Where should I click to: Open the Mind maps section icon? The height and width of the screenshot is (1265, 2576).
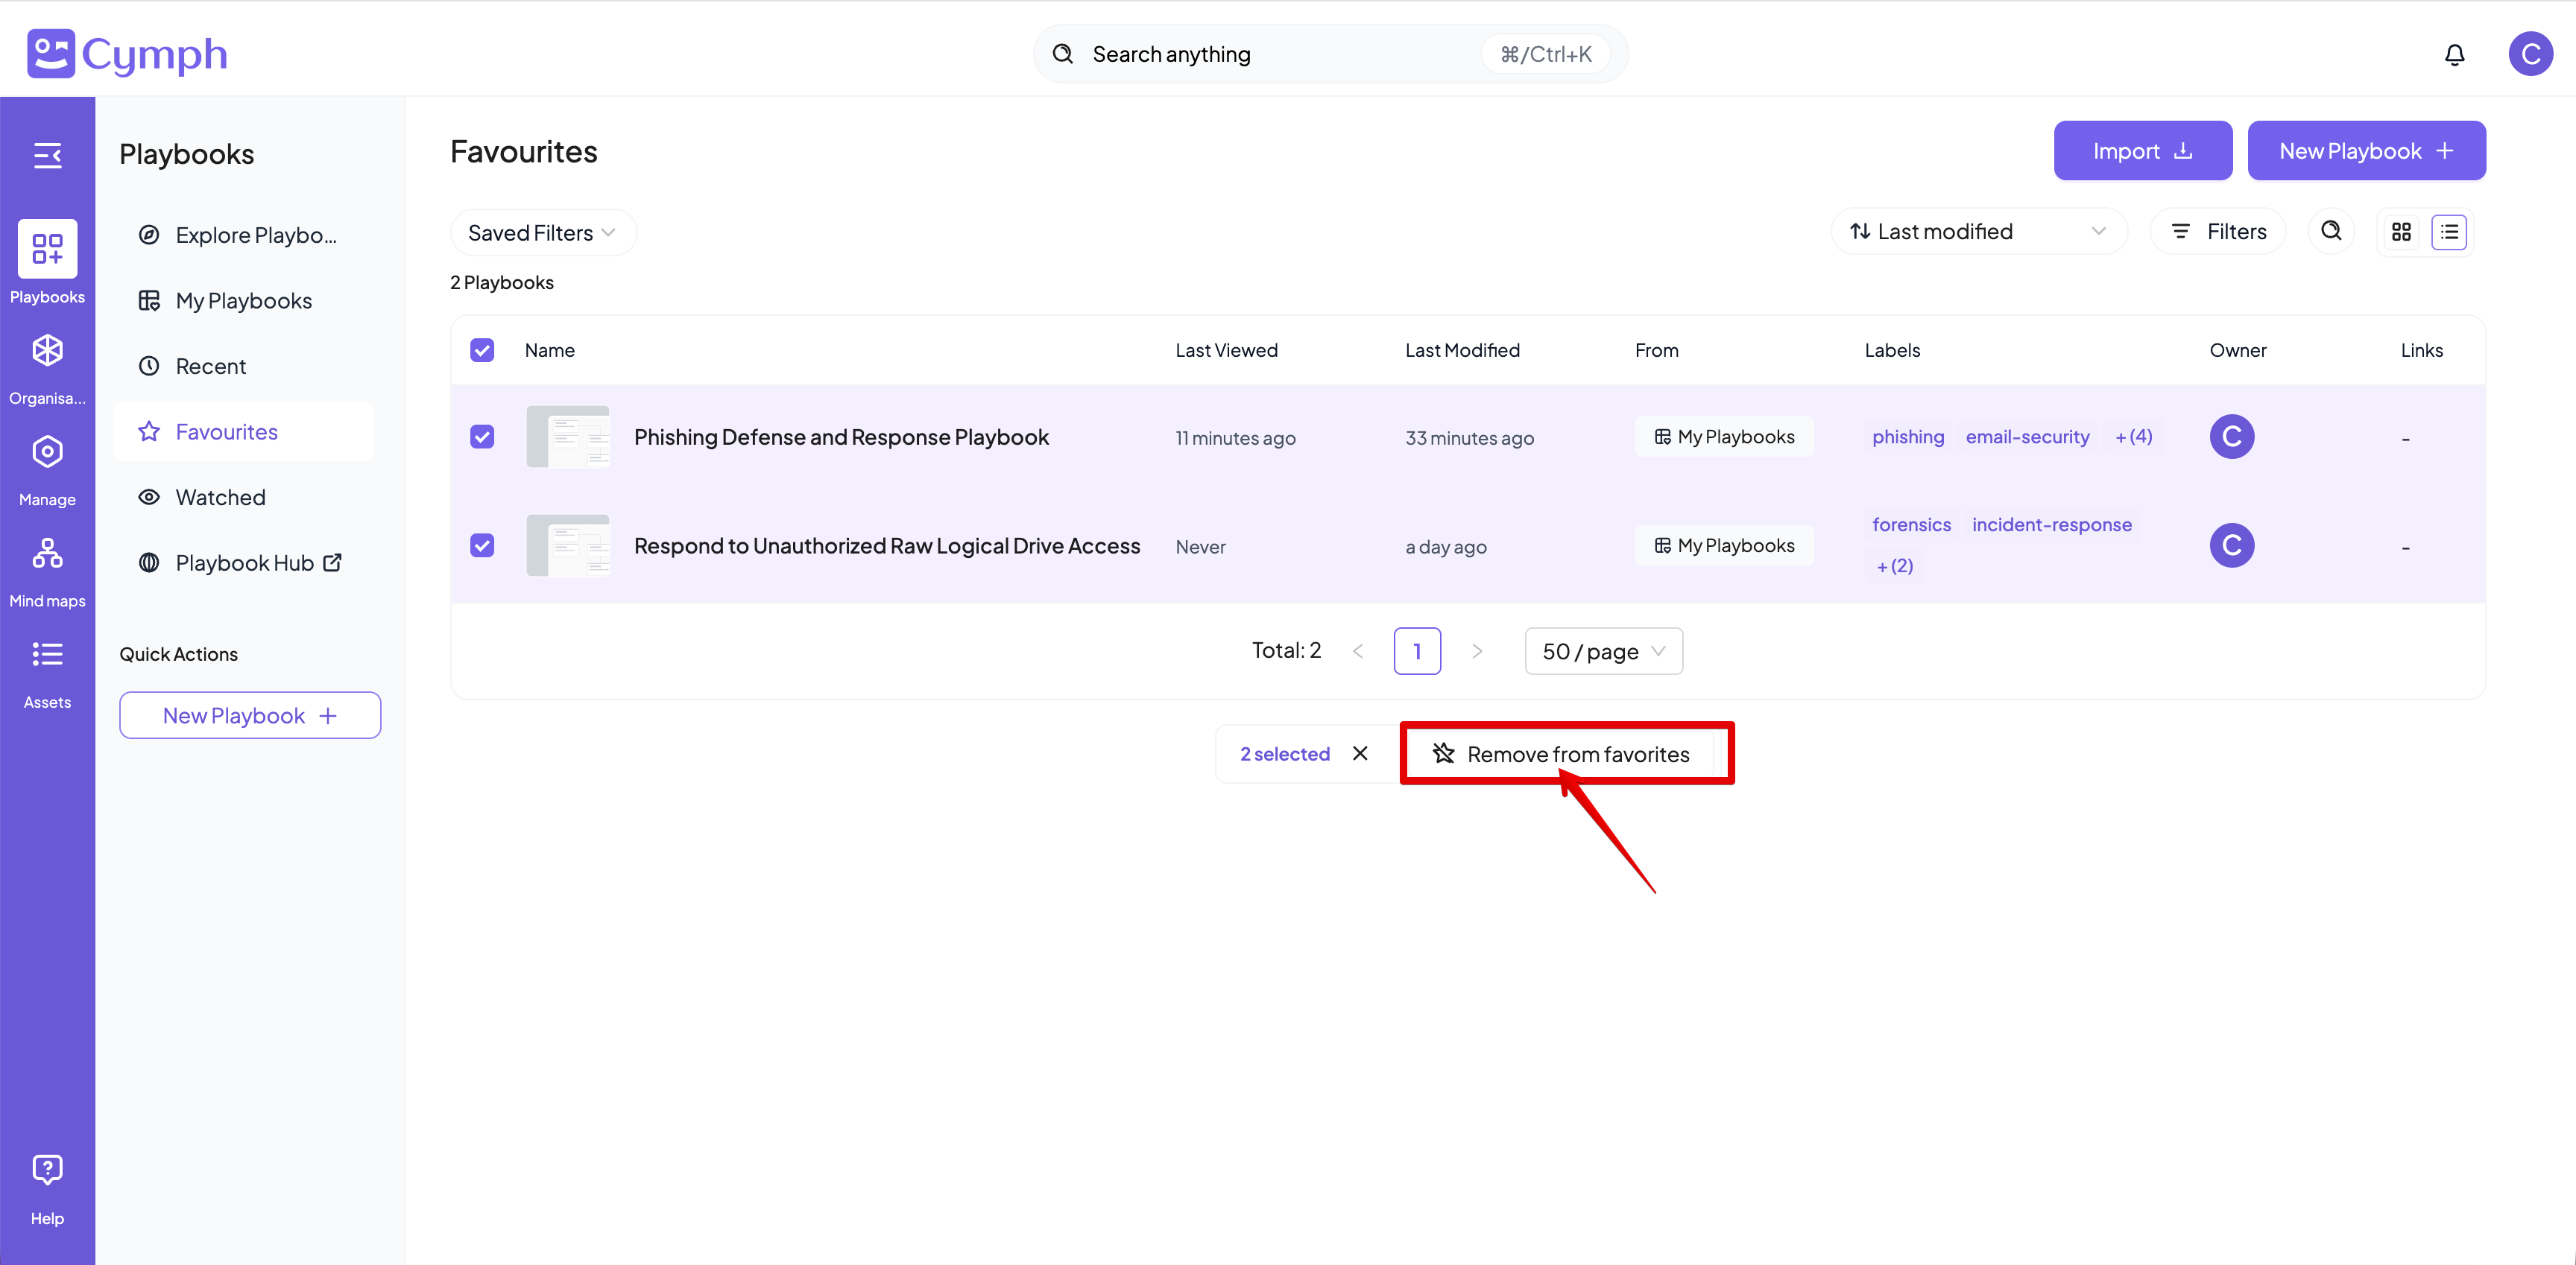47,553
